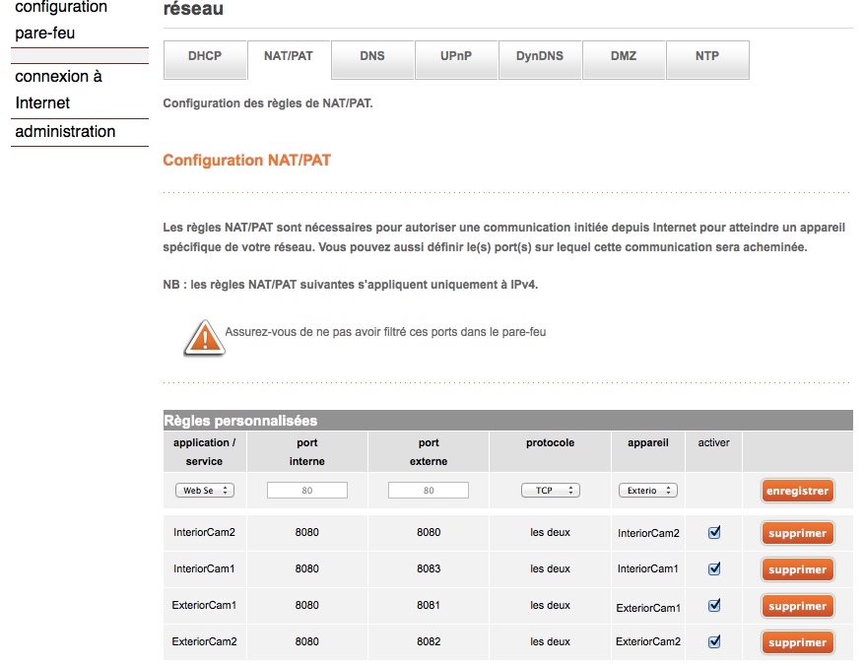Disable the ExteriorCam1 rule checkbox
The width and height of the screenshot is (864, 666).
coord(714,606)
